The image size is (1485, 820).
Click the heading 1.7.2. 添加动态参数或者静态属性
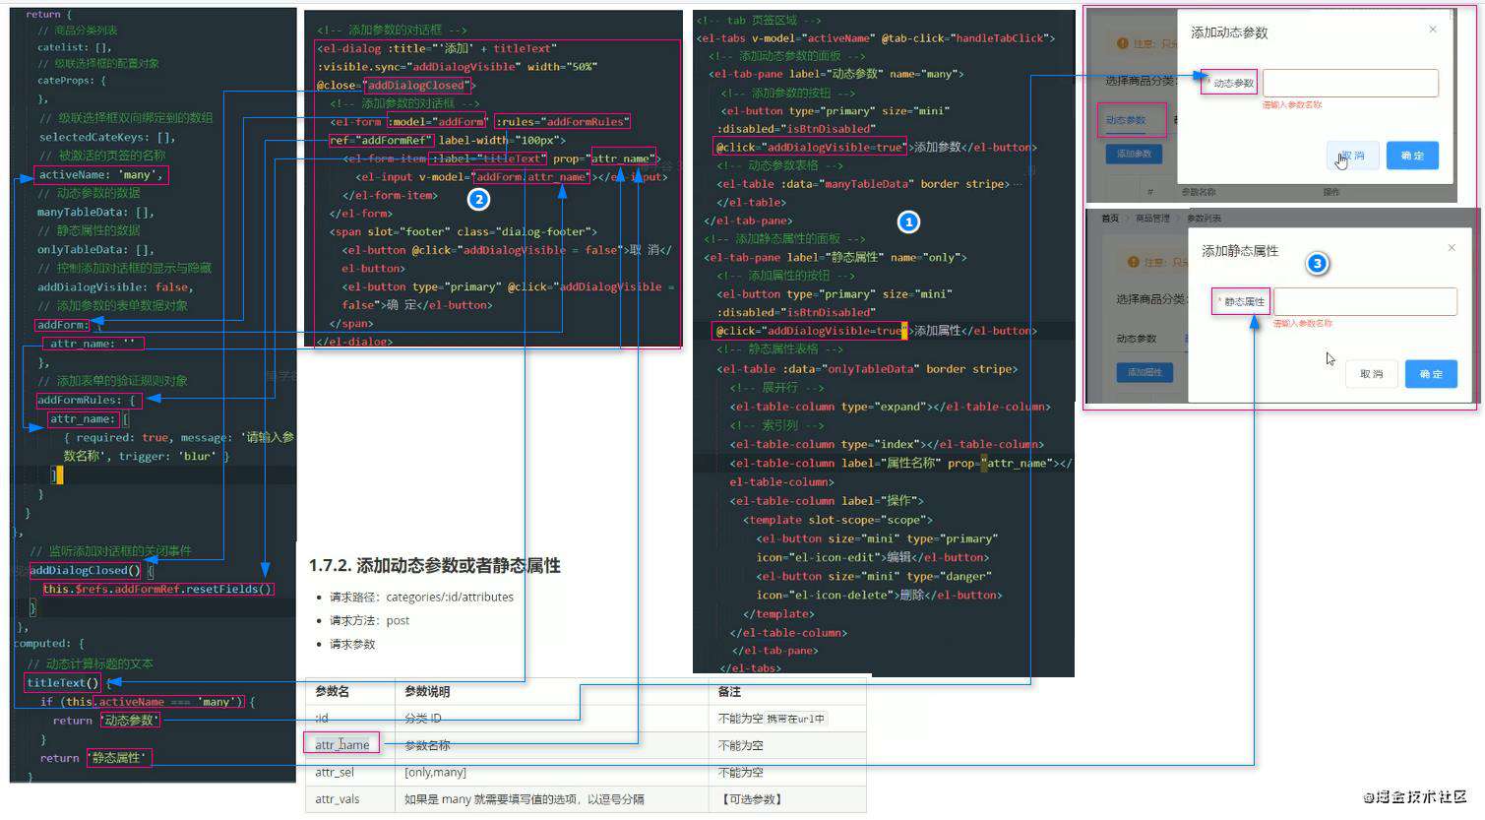point(434,565)
